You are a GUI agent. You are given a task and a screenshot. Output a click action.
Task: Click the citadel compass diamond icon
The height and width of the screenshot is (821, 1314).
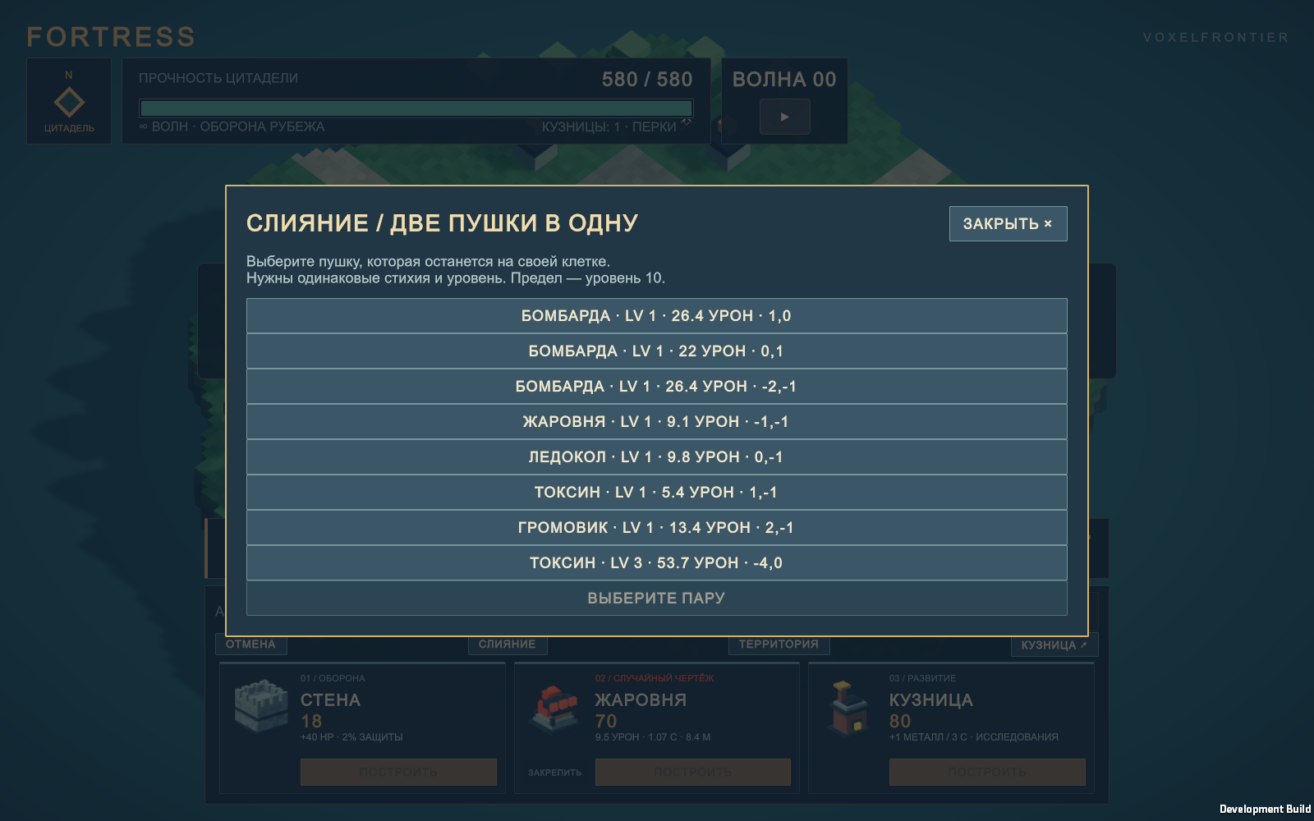69,103
